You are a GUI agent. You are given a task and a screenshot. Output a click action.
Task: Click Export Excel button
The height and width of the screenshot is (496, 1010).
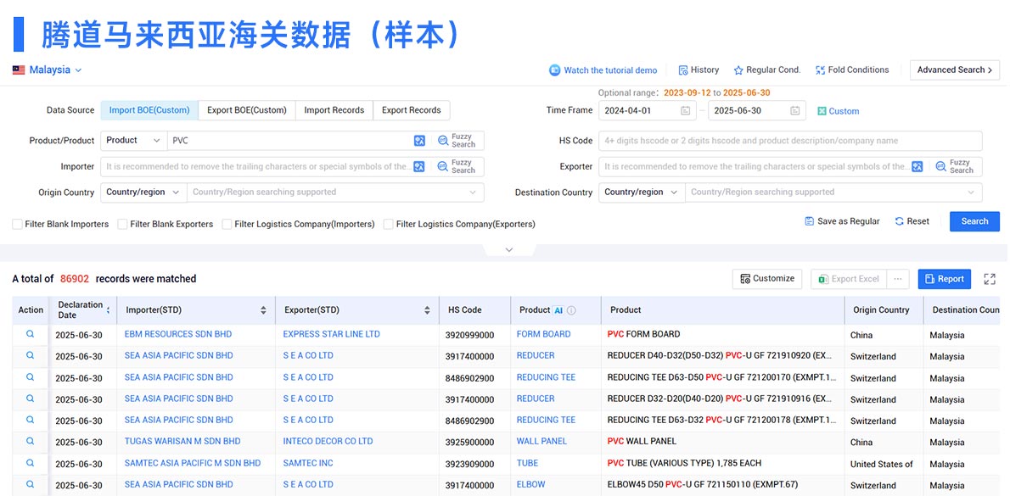(x=849, y=279)
